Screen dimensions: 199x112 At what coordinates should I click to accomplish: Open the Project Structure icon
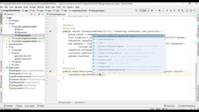[191, 10]
